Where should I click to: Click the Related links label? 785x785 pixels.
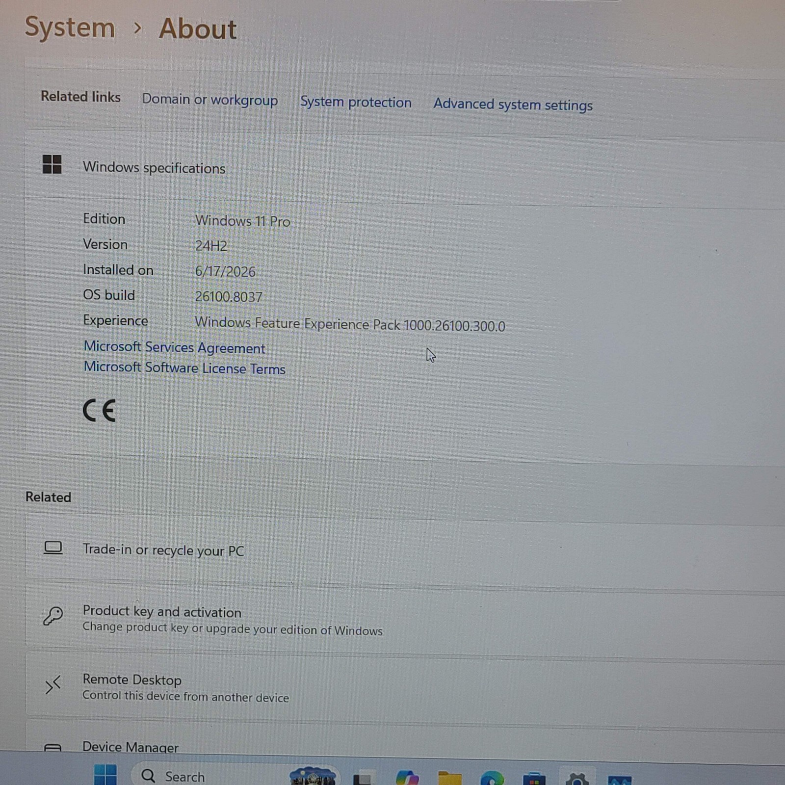80,97
